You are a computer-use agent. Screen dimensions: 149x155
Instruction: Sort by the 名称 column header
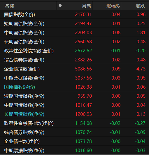(x=9, y=6)
